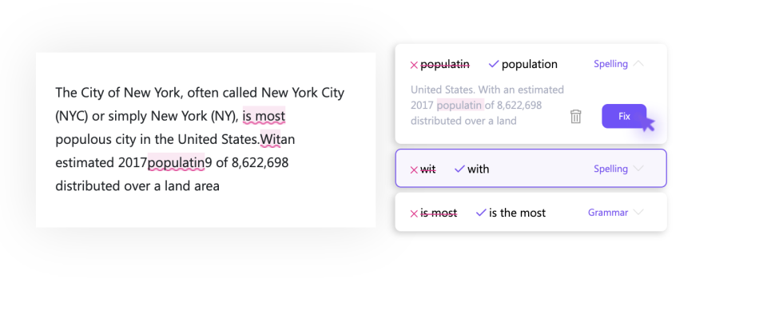Viewport: 767px width, 311px height.
Task: Click highlighted populatin in the card preview
Action: (x=460, y=106)
